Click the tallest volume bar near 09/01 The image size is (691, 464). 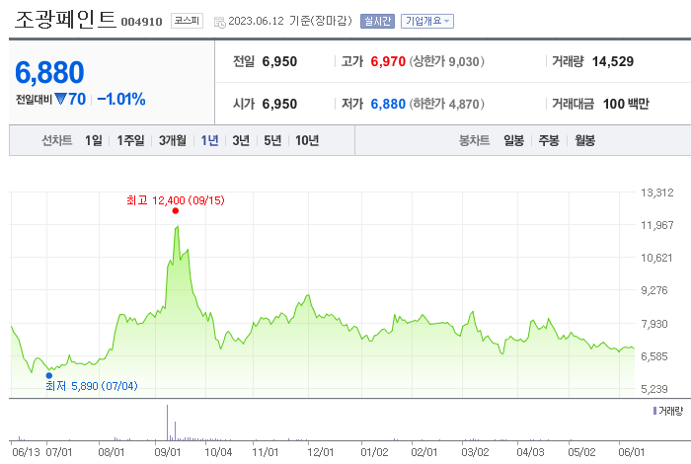(x=168, y=423)
